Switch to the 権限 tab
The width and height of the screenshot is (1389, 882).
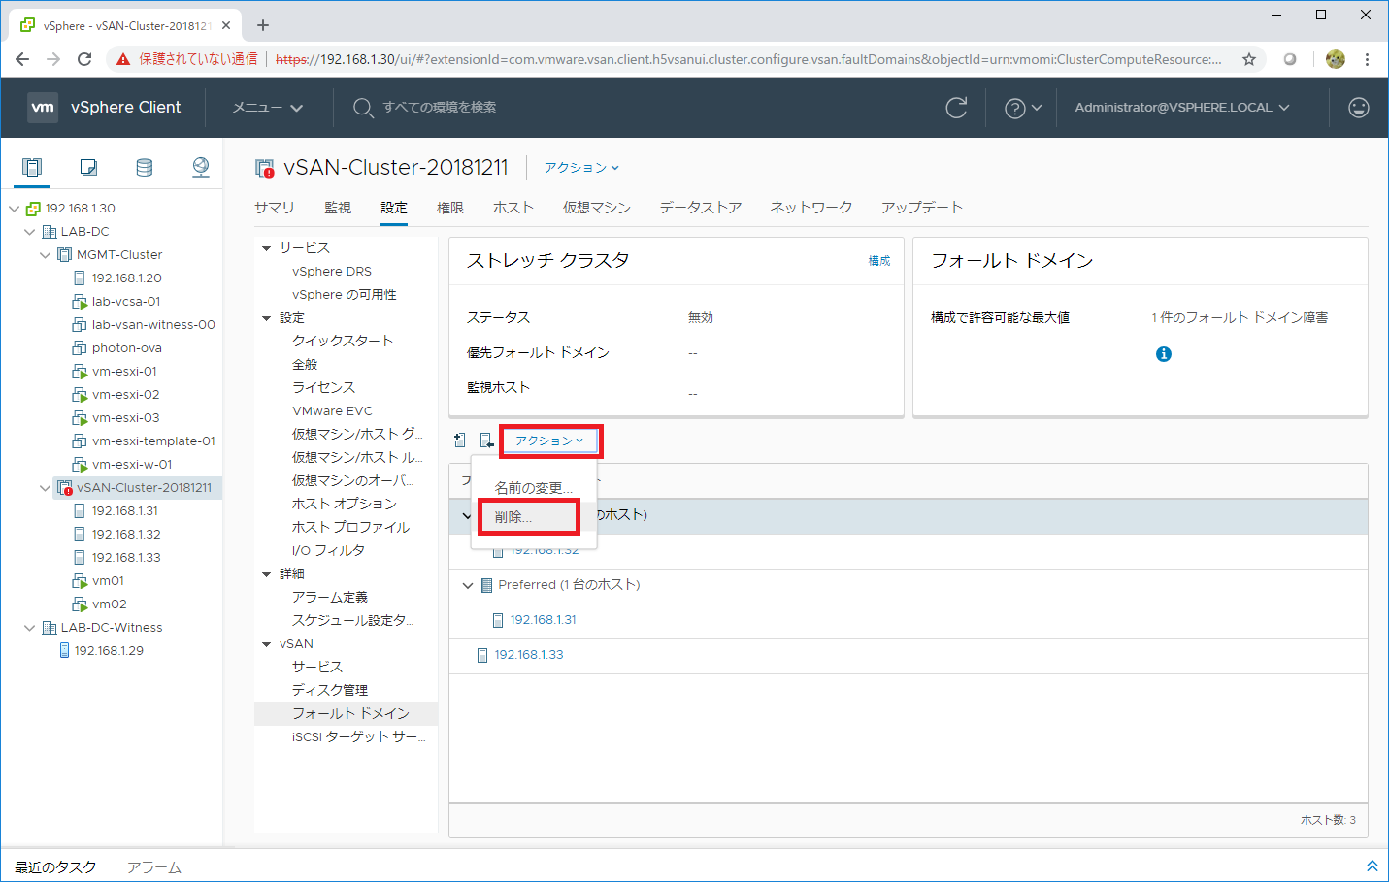coord(450,208)
